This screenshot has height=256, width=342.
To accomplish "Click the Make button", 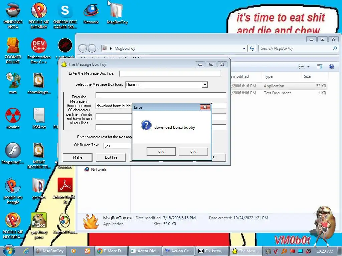I will 77,157.
